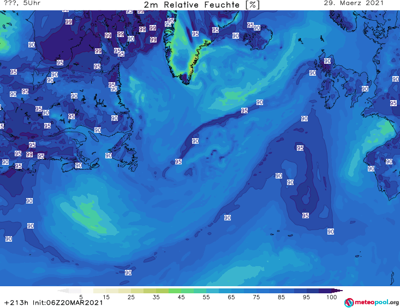Click the legend value '5'

point(81,297)
